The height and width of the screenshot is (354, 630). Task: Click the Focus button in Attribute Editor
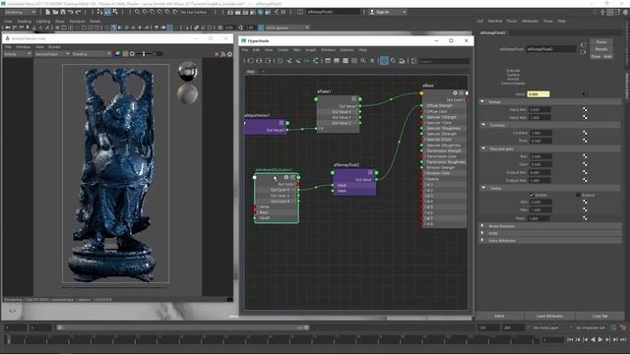601,42
